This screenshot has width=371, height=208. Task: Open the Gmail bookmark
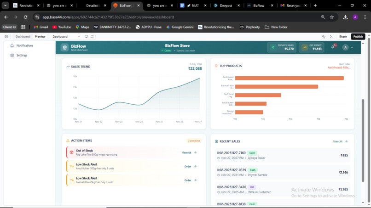(x=41, y=27)
